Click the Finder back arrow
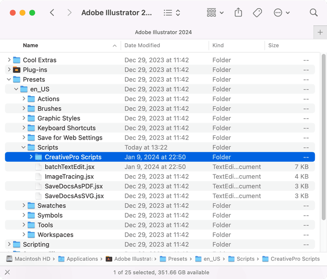 tap(52, 13)
